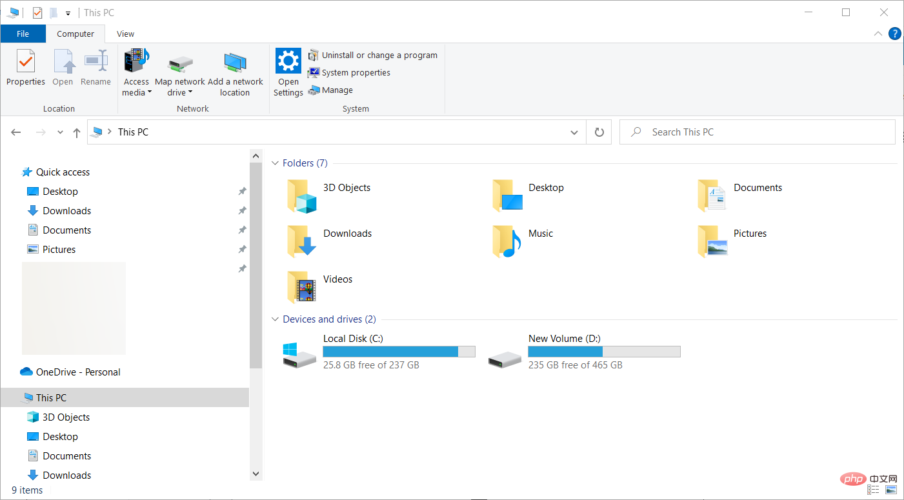
Task: Open the File menu
Action: pyautogui.click(x=23, y=34)
